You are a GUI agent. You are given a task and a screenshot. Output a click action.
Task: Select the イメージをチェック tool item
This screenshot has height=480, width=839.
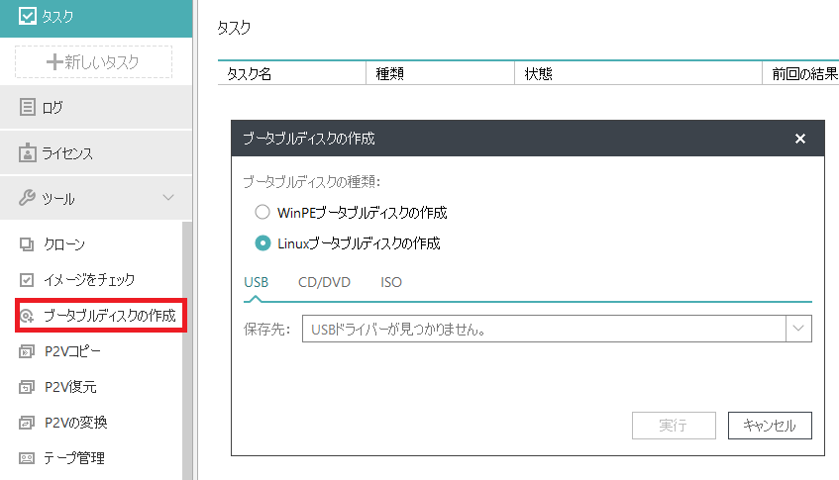(x=91, y=279)
